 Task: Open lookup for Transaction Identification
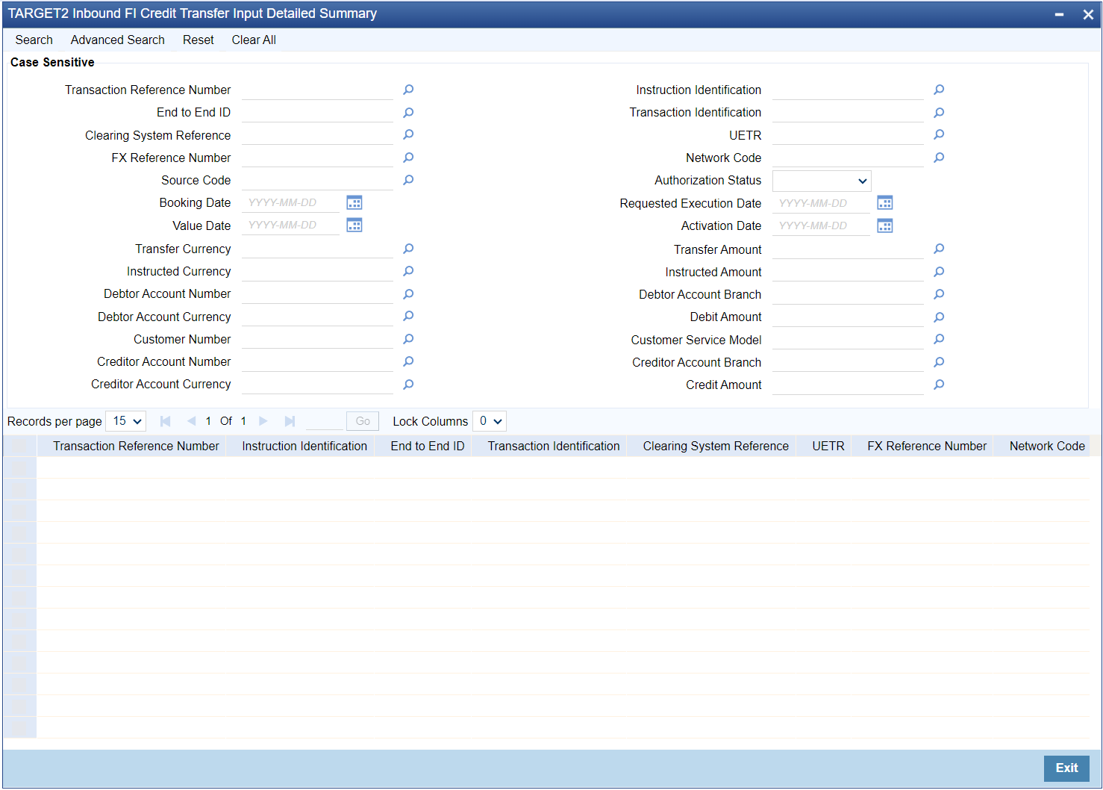[x=939, y=113]
